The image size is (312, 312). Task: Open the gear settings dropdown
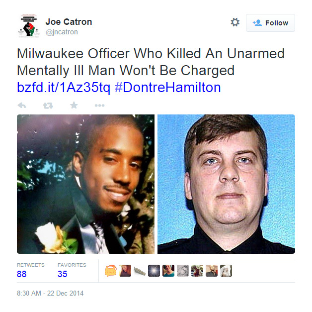[235, 22]
